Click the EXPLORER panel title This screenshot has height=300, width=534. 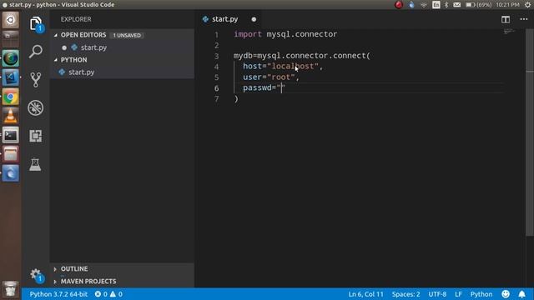tap(76, 19)
